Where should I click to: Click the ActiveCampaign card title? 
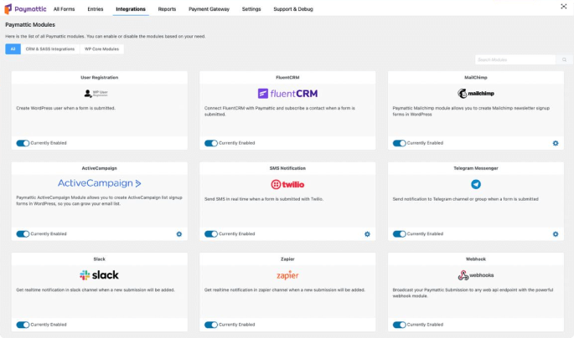tap(99, 168)
